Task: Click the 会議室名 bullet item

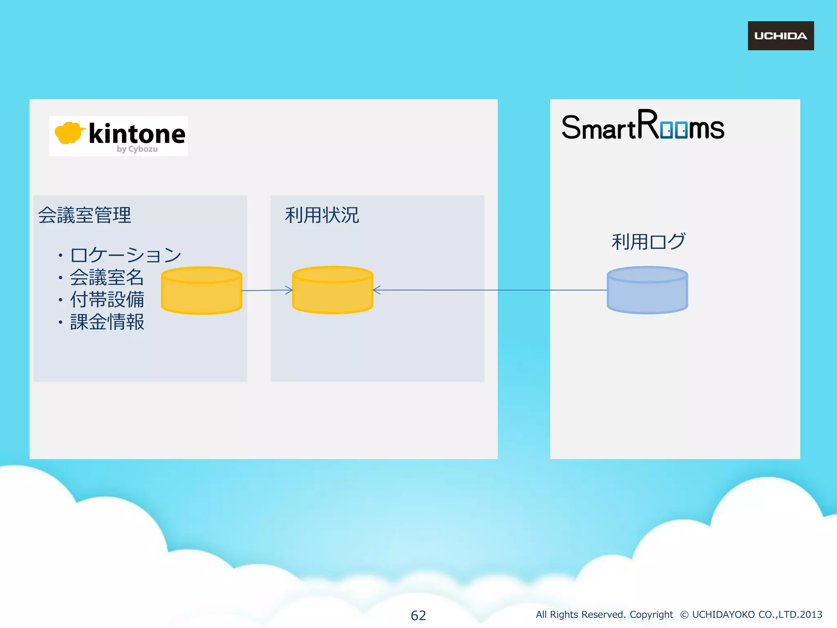Action: [x=106, y=277]
